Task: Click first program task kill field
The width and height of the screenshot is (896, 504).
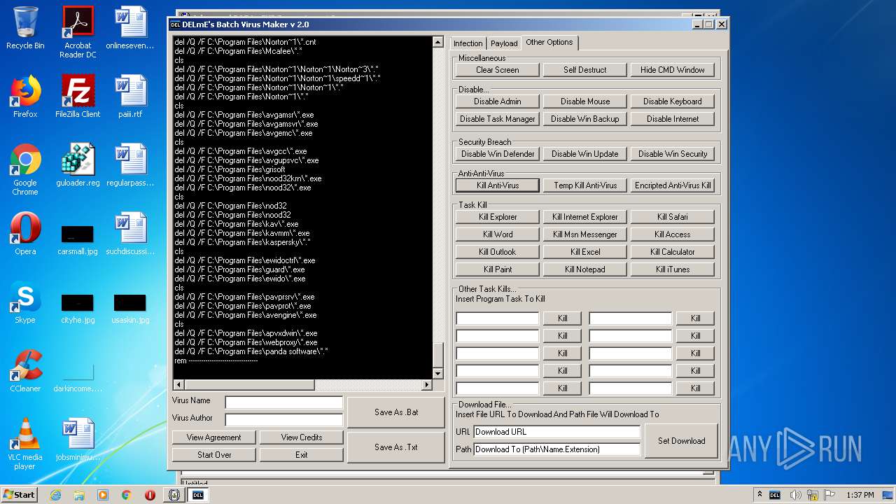Action: click(x=498, y=318)
